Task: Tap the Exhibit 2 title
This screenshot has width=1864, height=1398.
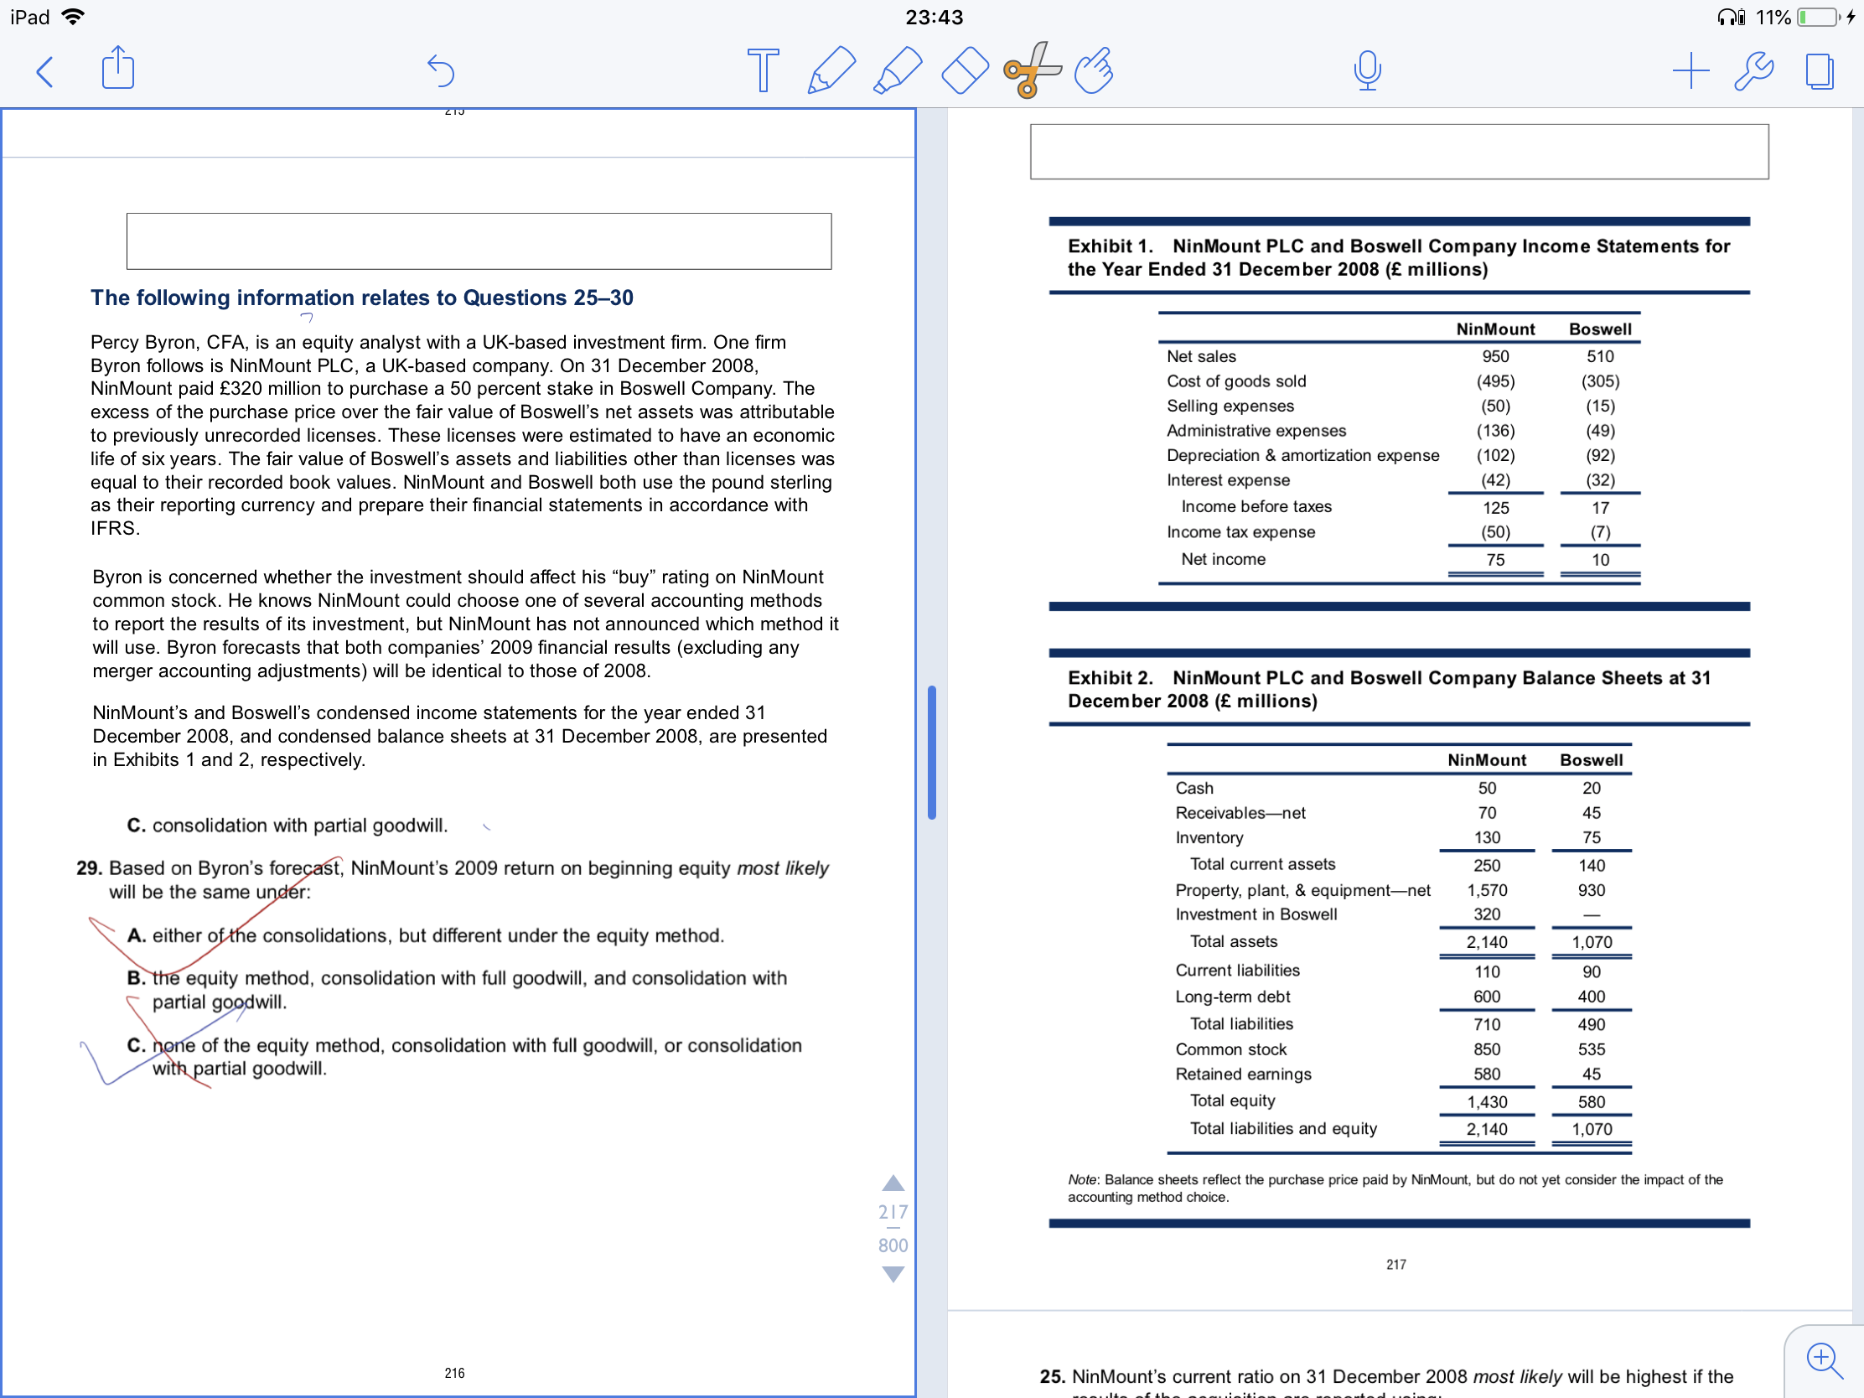Action: (1389, 689)
